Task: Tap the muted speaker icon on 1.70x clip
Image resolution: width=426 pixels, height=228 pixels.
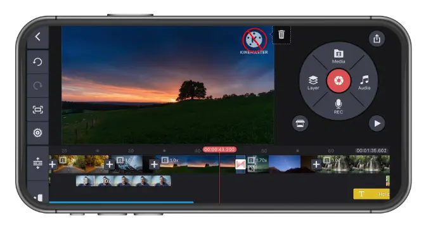Action: [x=251, y=168]
